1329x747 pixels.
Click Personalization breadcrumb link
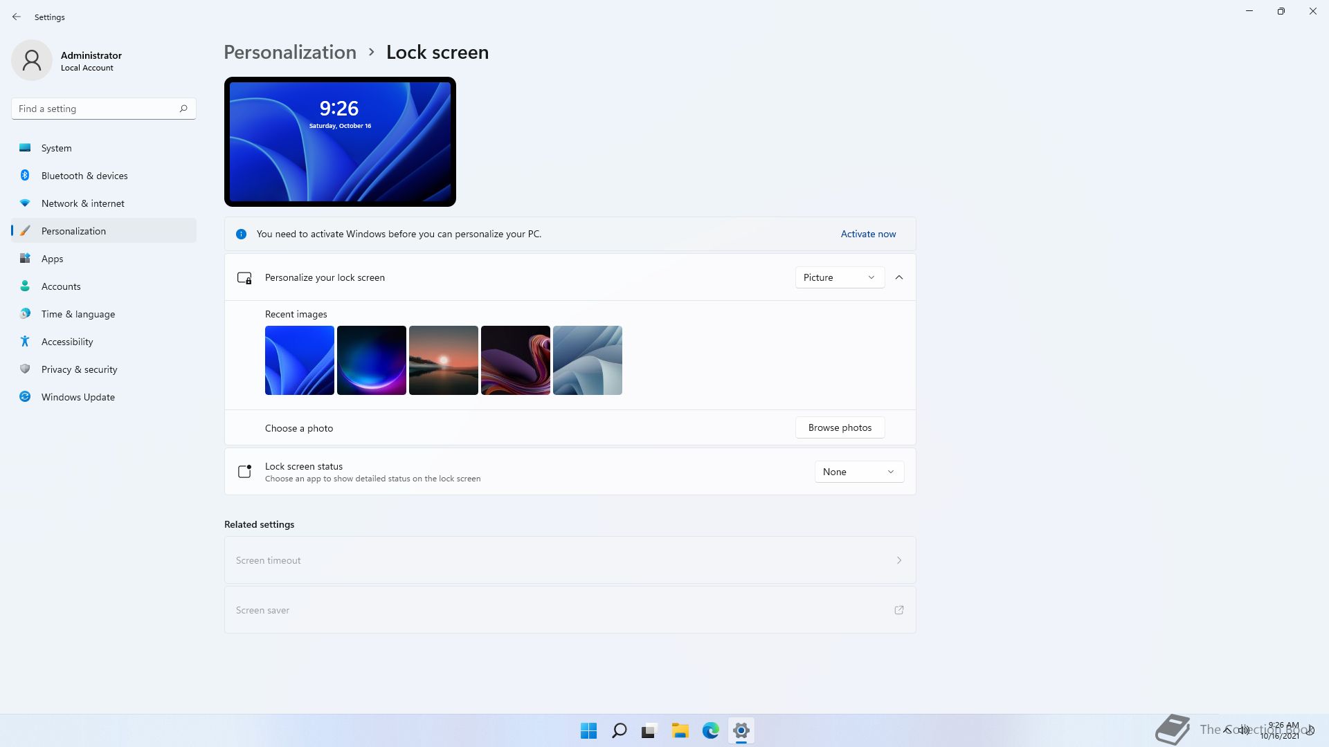(x=290, y=52)
